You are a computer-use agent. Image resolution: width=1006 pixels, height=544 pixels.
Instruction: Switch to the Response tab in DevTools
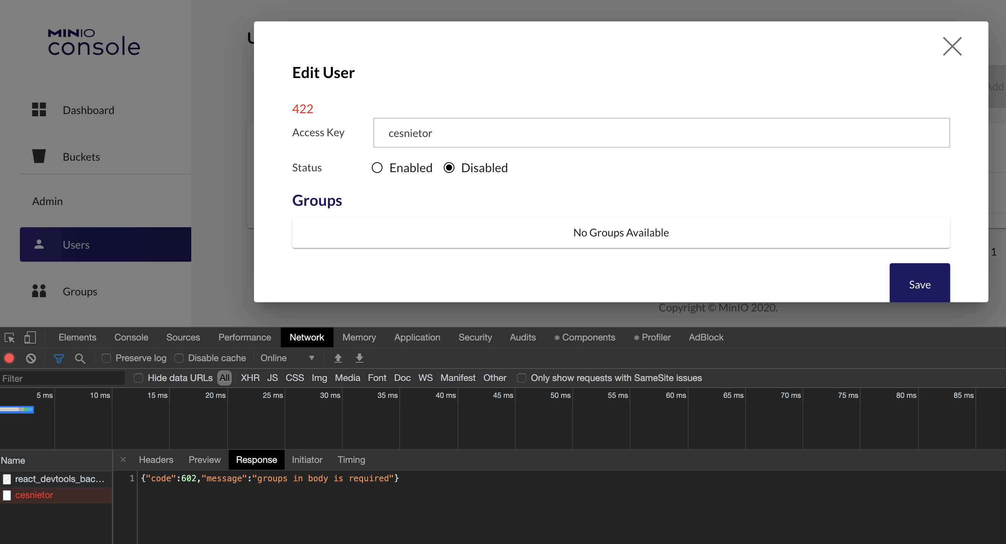pos(257,459)
